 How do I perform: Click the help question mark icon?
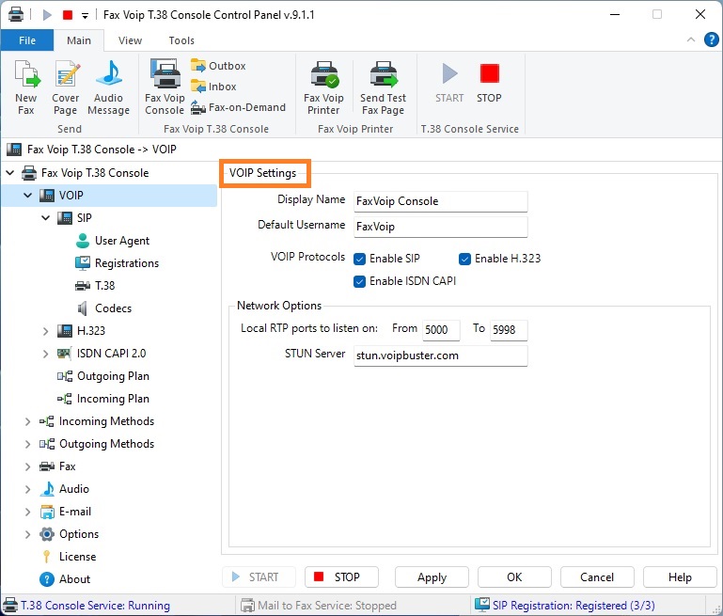point(712,39)
